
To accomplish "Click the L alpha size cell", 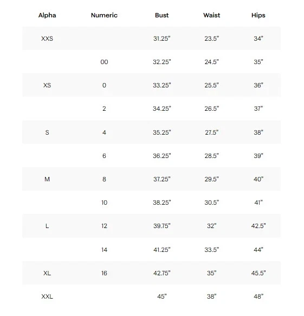I will 47,226.
